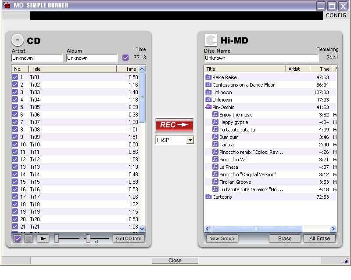351x280 pixels.
Task: Click the CD track list scroll down arrow
Action: click(142, 229)
